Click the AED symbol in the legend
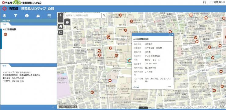Image resolution: width=226 pixels, height=110 pixels. coord(5,34)
